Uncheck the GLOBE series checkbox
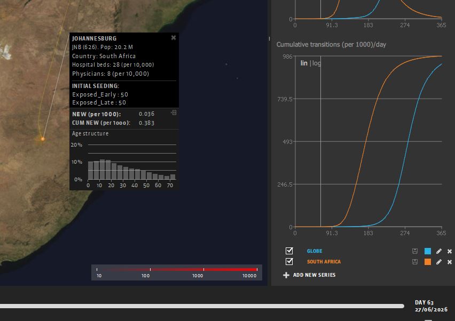 coord(289,251)
